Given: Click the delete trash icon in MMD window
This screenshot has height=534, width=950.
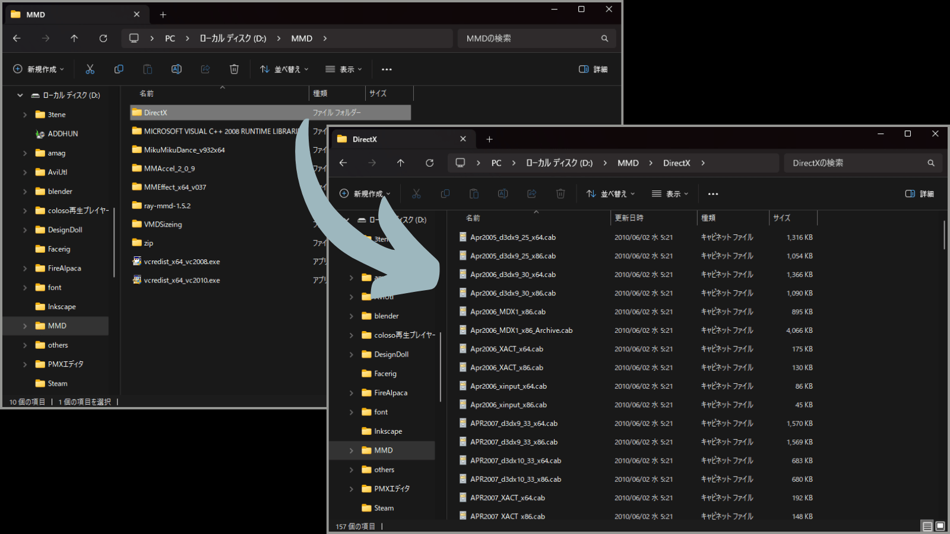Looking at the screenshot, I should pos(234,69).
